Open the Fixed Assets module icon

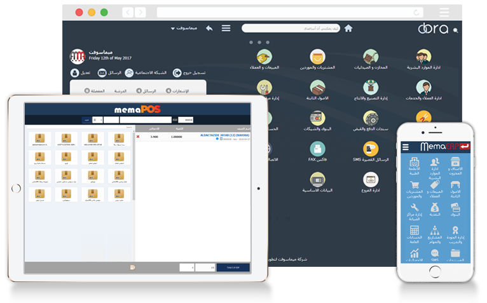(x=317, y=87)
